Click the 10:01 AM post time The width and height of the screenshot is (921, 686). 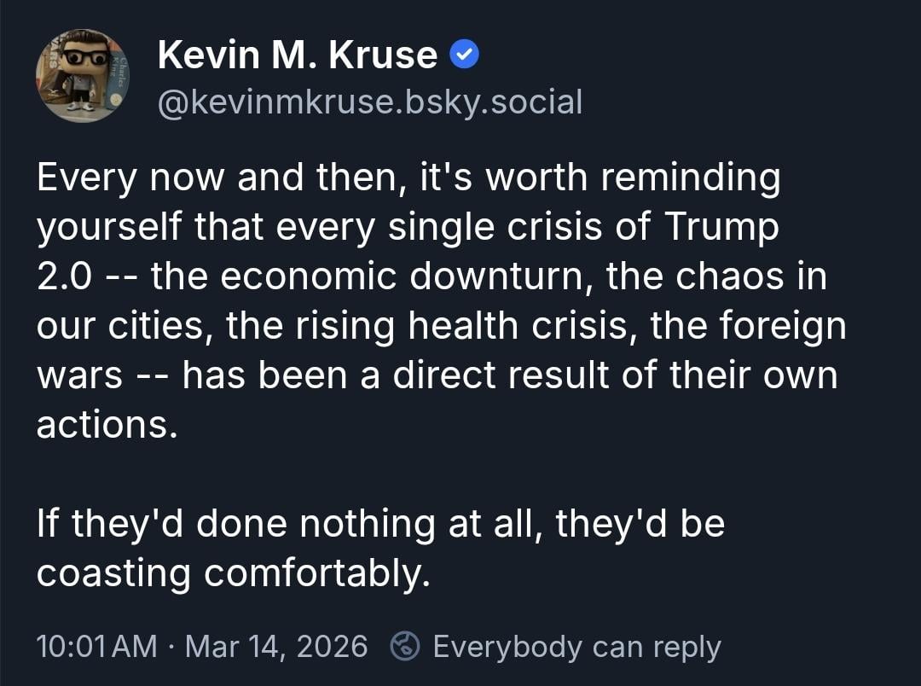point(96,647)
